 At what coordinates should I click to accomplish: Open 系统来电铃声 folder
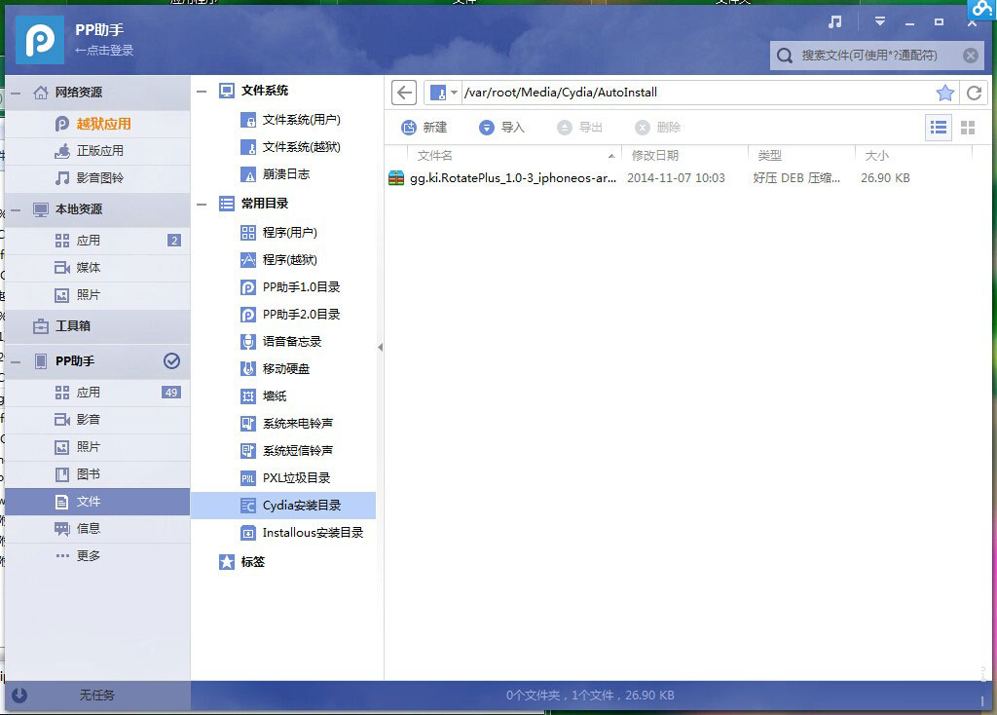tap(287, 424)
